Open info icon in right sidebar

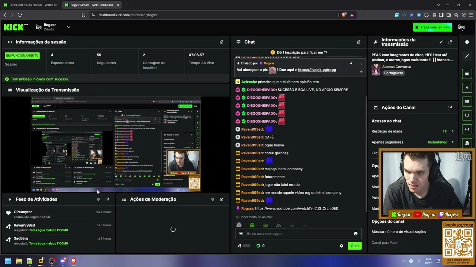tap(467, 42)
